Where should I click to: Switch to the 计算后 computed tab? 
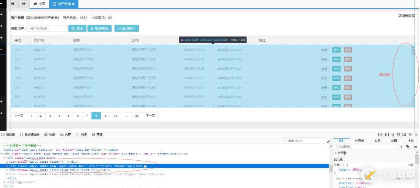coord(359,141)
